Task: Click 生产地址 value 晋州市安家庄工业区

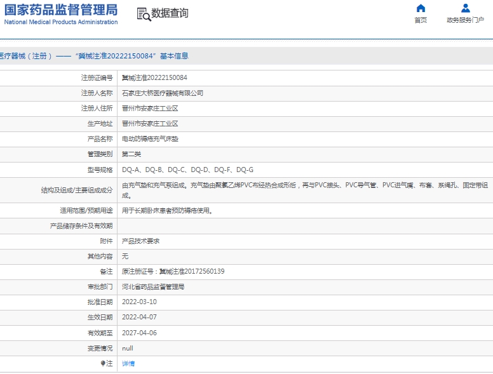Action: [x=150, y=124]
